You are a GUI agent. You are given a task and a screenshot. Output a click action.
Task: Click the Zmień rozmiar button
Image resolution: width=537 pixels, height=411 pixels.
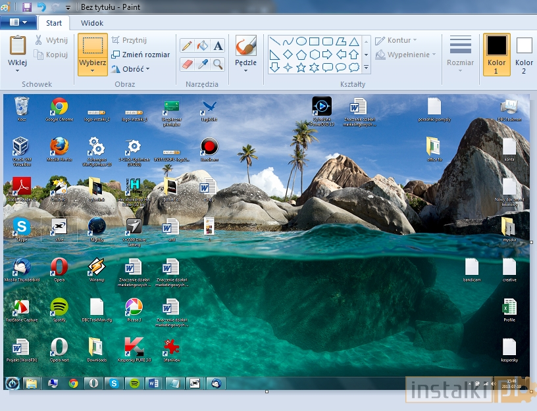pos(141,55)
